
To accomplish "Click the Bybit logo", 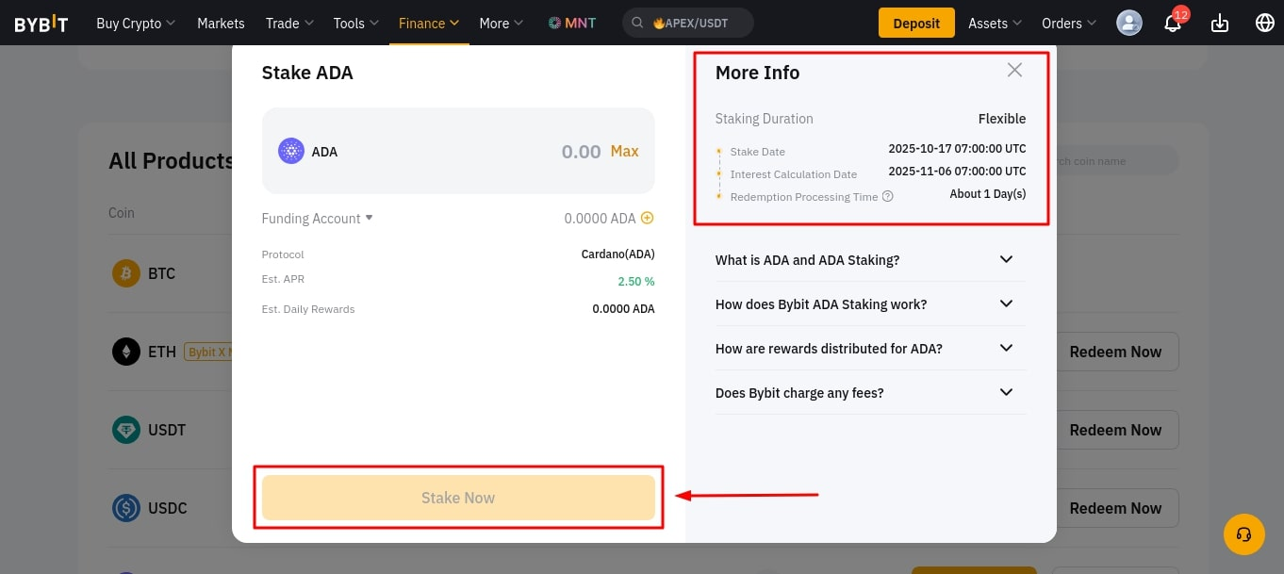I will coord(41,24).
